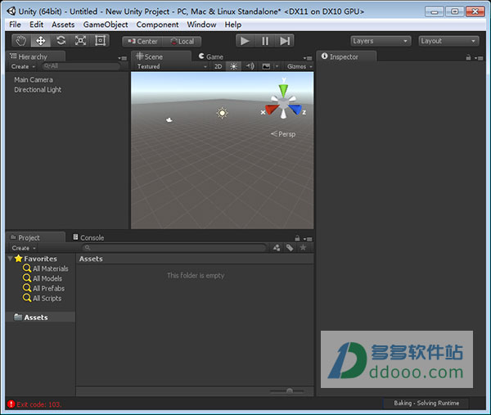491x415 pixels.
Task: Toggle scene audio speaker button
Action: 250,66
